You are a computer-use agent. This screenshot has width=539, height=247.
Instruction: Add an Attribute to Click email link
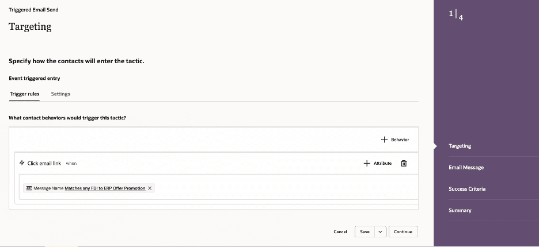(377, 163)
